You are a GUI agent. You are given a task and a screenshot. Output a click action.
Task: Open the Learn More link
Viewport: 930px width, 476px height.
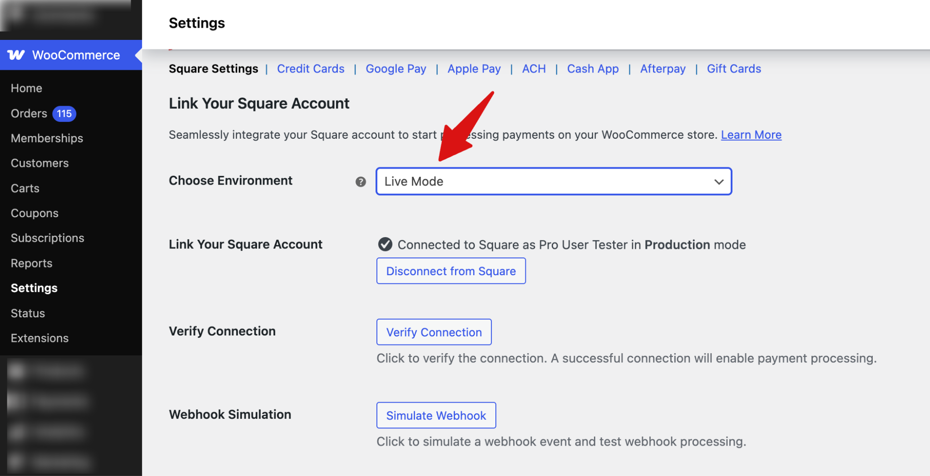click(751, 135)
